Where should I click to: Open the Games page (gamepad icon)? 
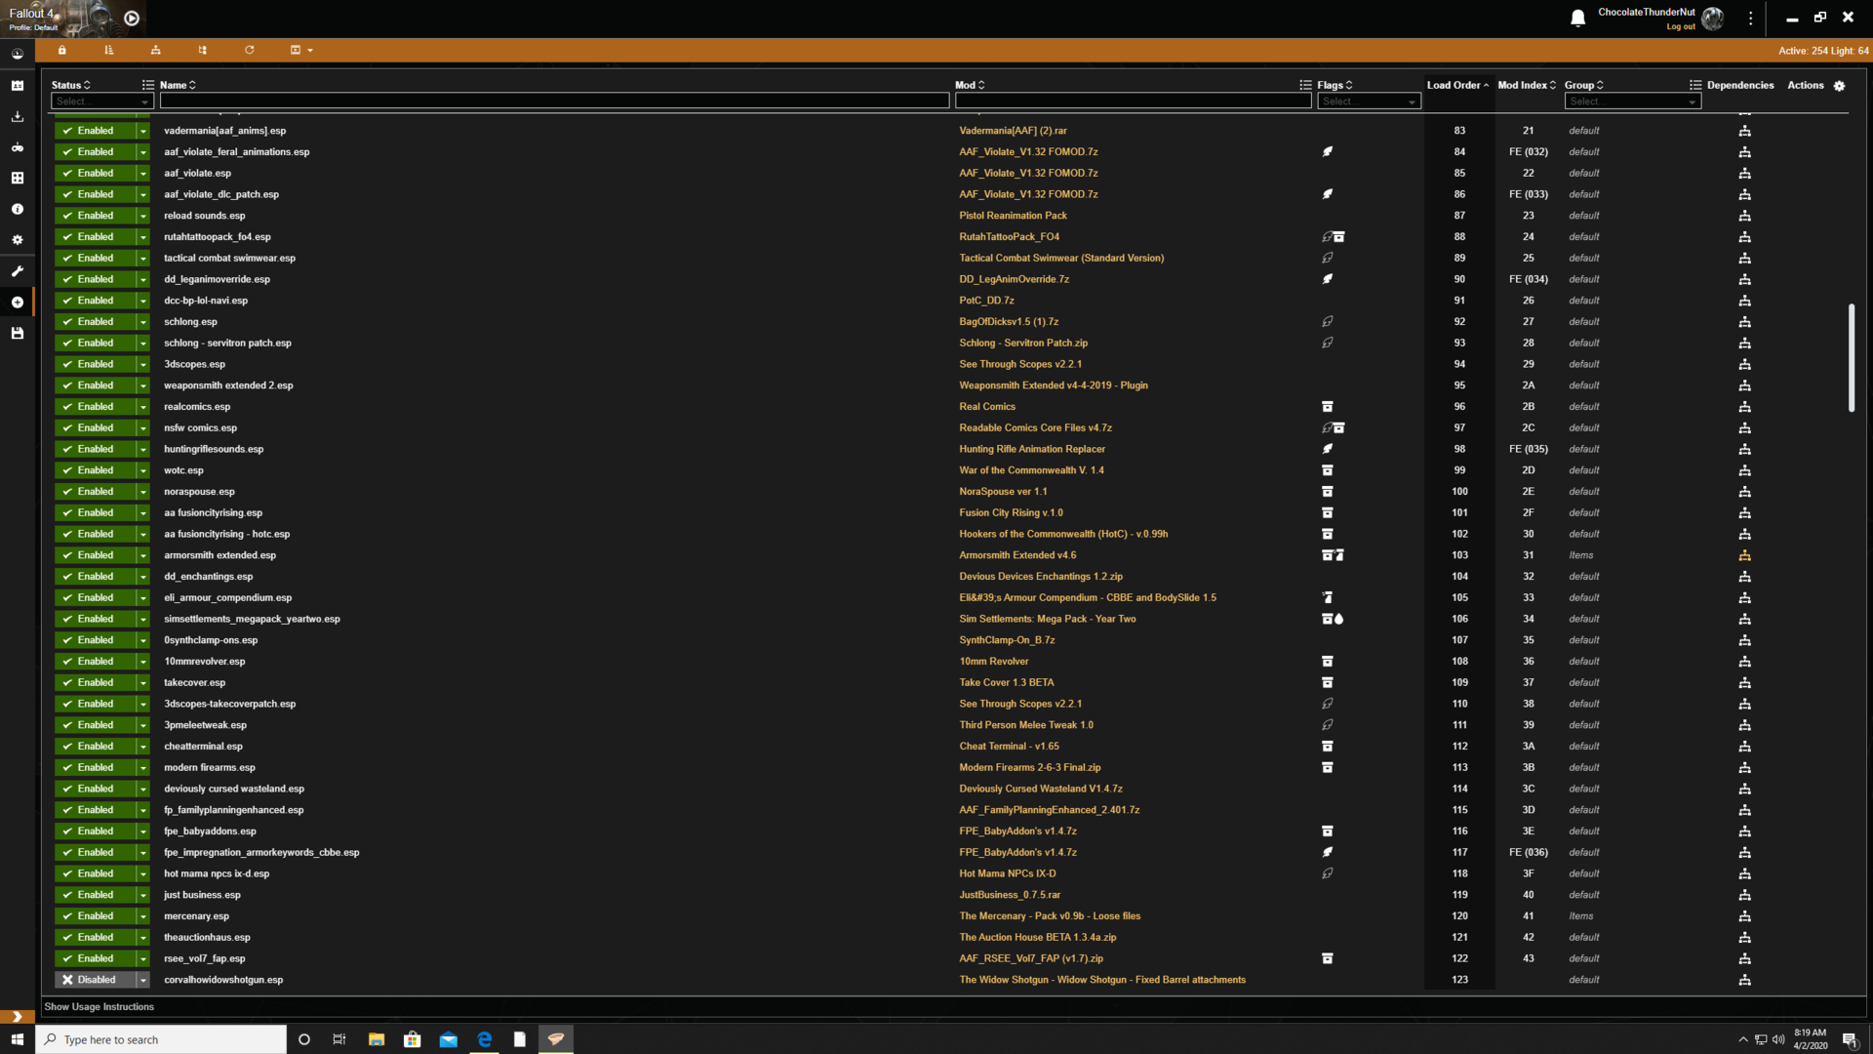17,147
